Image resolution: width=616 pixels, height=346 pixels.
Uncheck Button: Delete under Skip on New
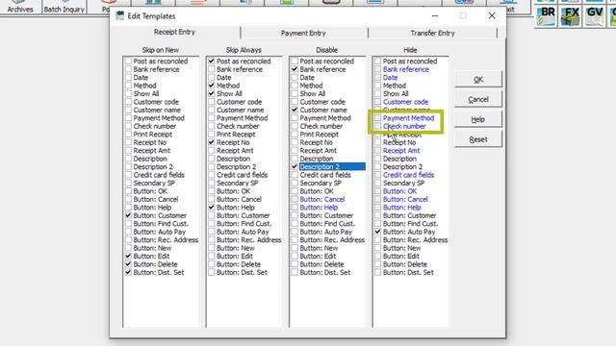click(x=128, y=264)
